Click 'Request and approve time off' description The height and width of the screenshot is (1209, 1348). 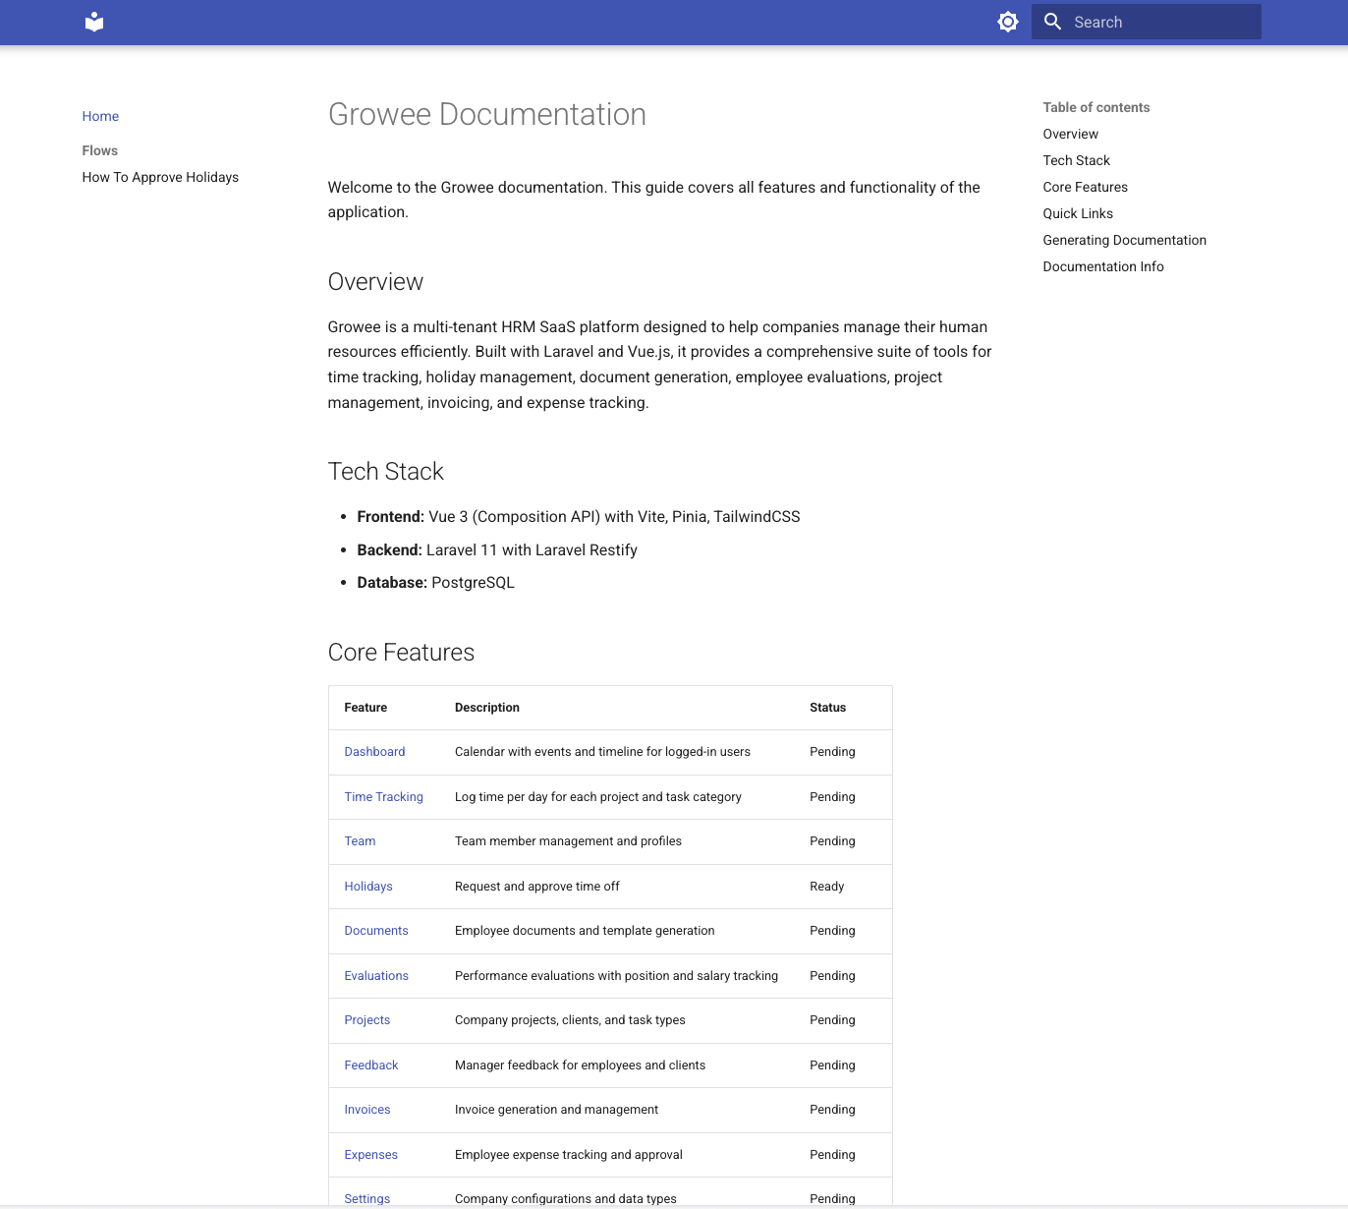click(x=537, y=887)
